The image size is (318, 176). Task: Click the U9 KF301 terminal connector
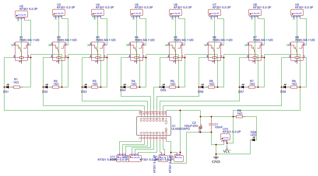(x=297, y=12)
